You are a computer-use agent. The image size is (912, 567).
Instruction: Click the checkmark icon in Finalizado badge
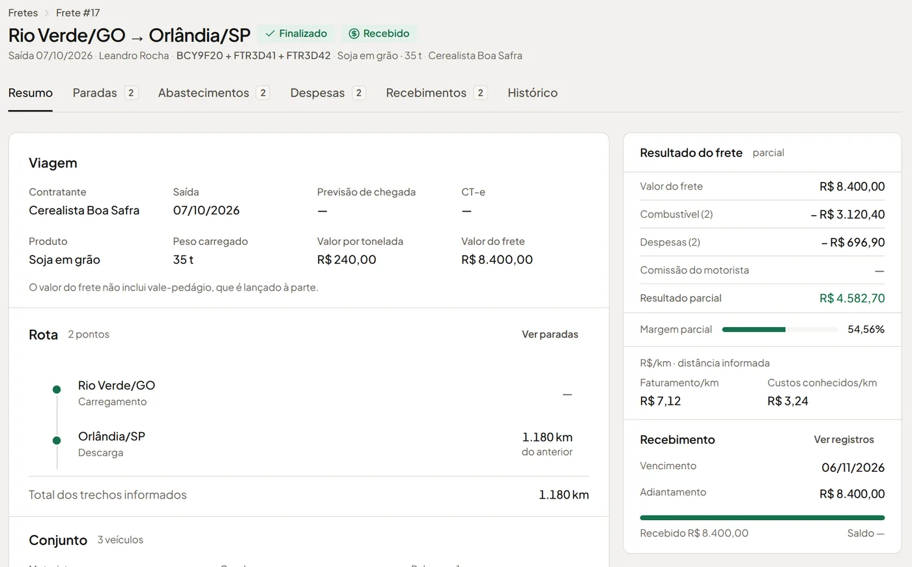pyautogui.click(x=270, y=34)
